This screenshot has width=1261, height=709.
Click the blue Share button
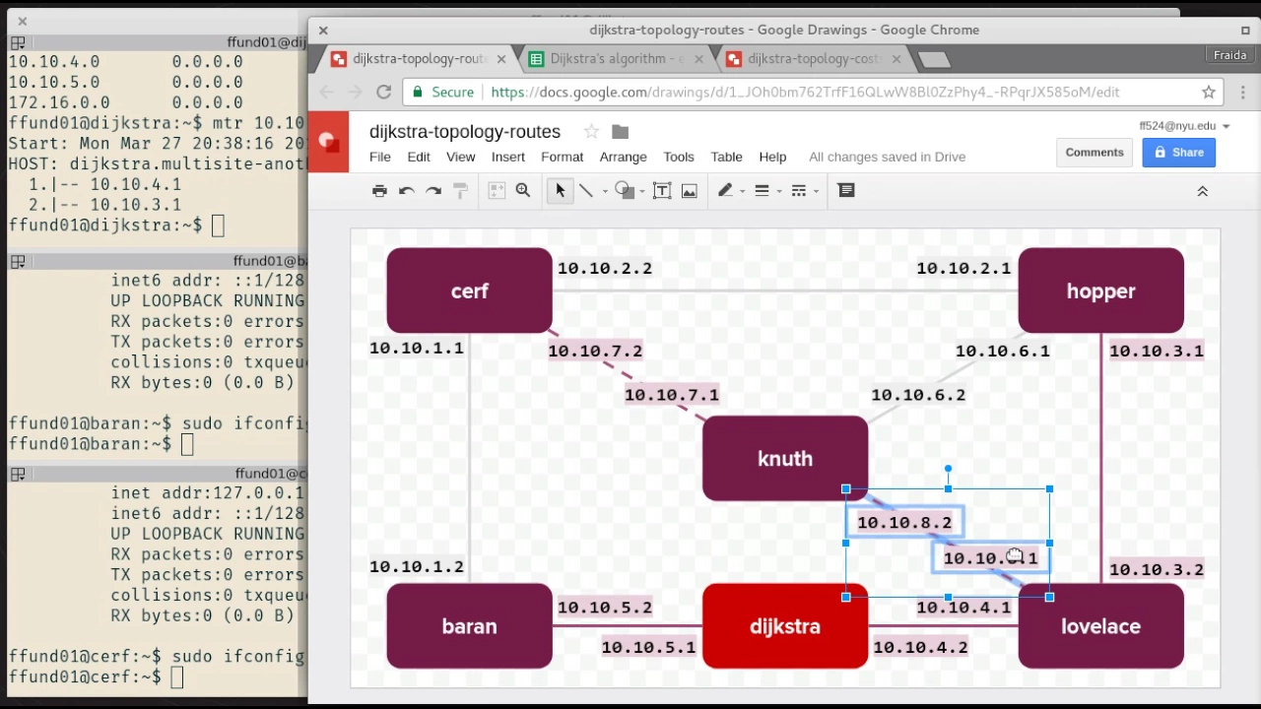coord(1179,153)
